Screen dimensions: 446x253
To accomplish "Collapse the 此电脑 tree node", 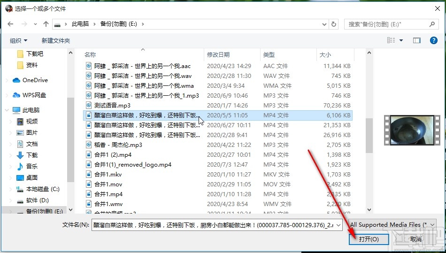I will [7, 110].
